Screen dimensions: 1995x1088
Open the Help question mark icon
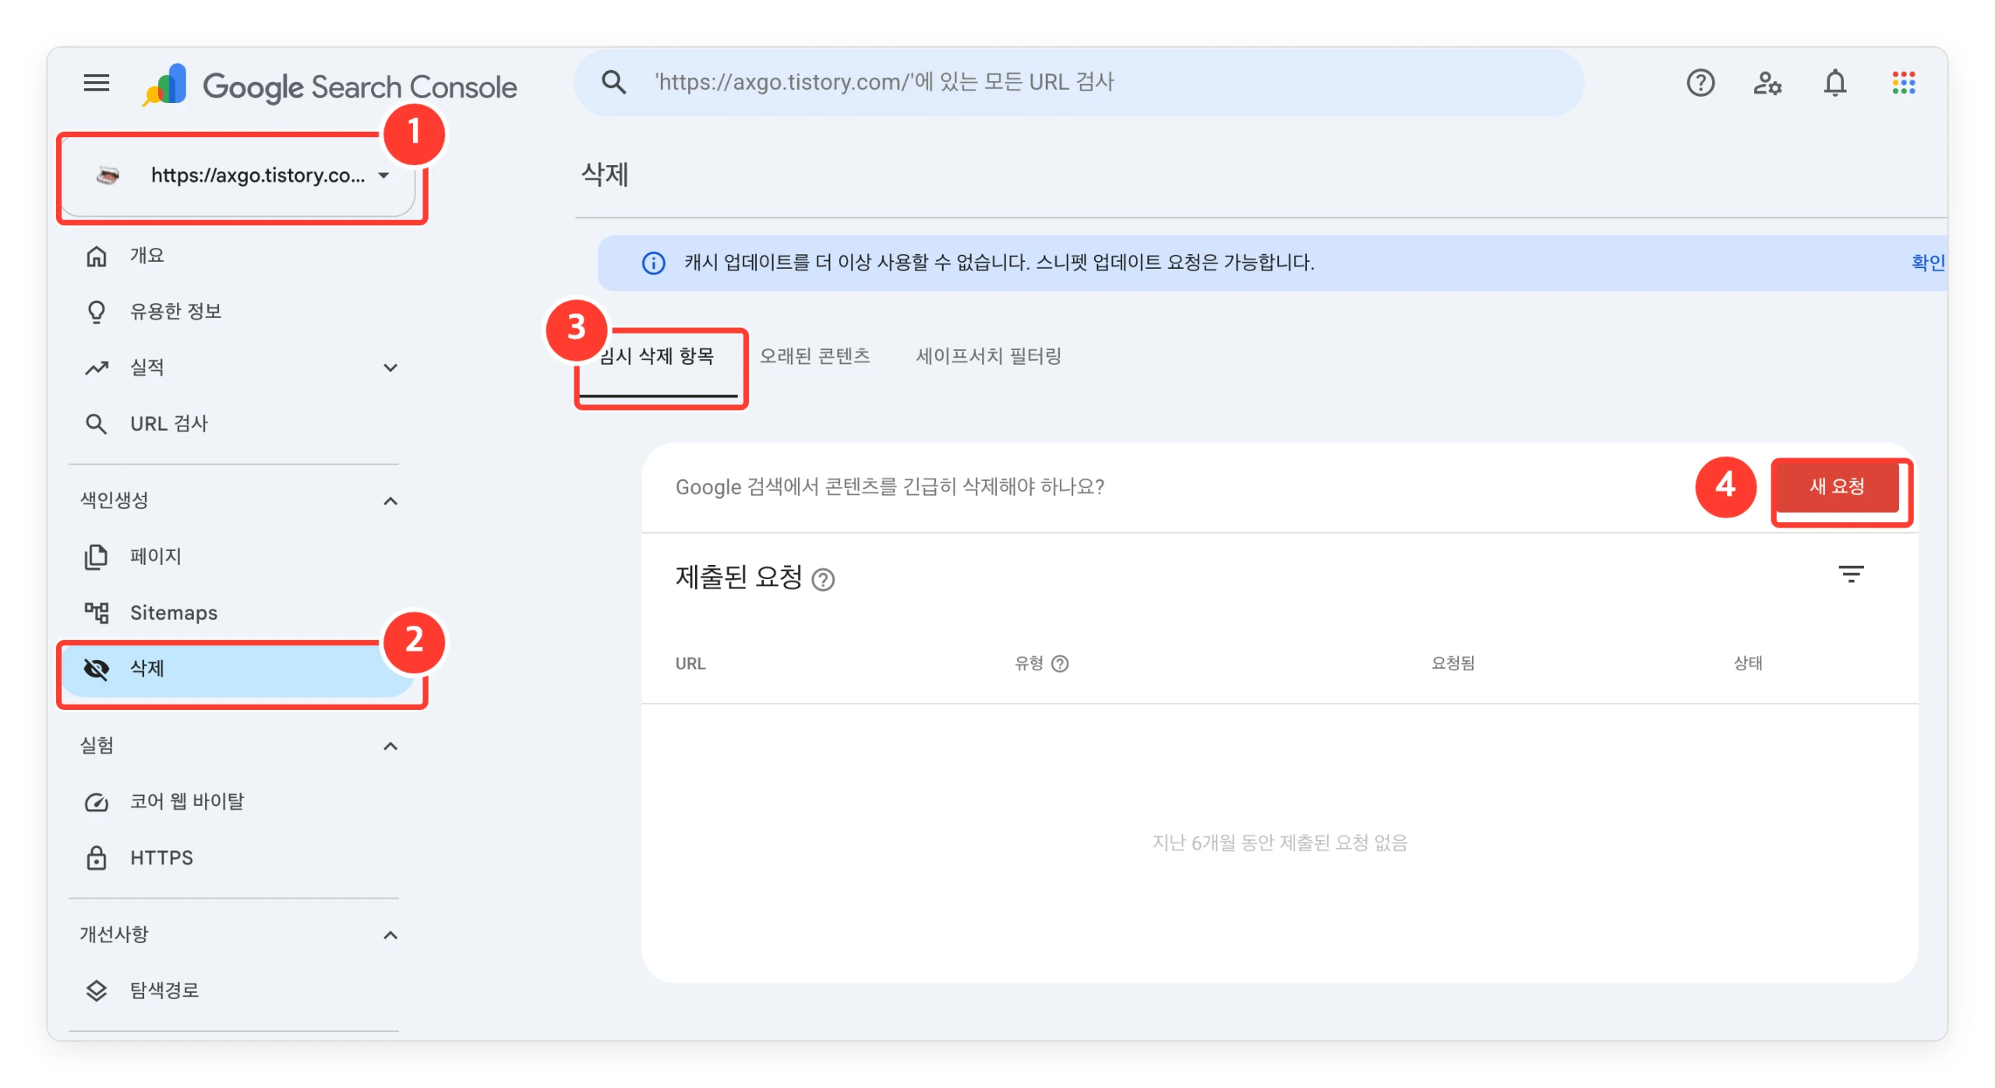click(x=1700, y=83)
